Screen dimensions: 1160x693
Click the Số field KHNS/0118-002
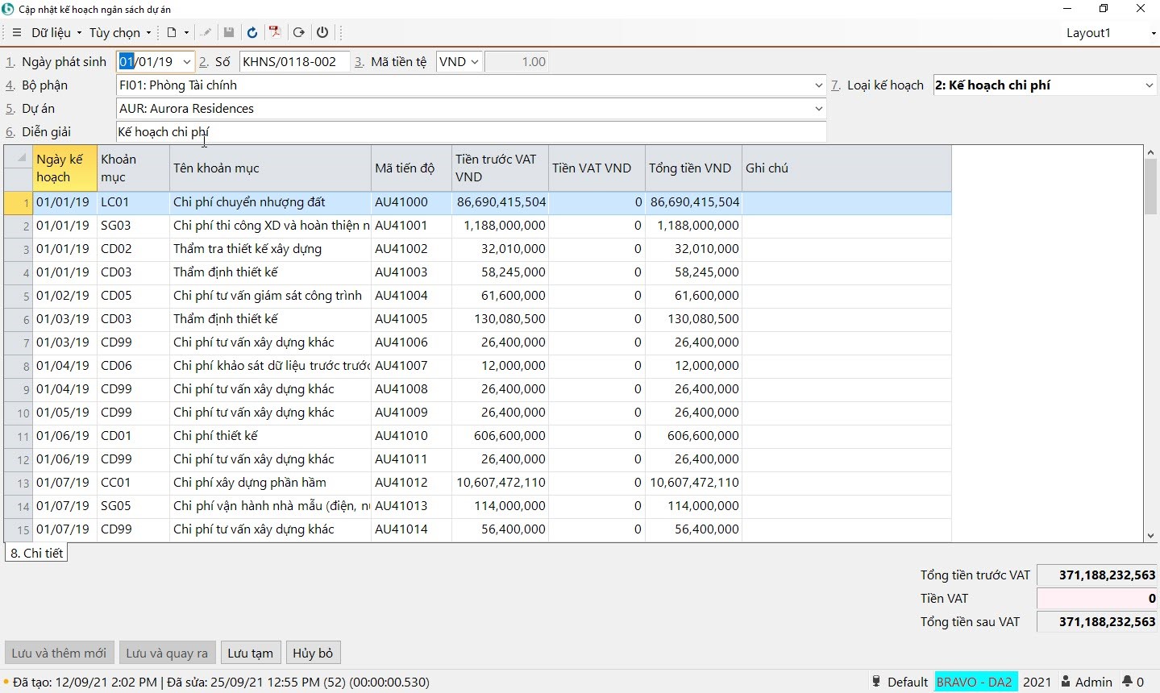point(294,62)
